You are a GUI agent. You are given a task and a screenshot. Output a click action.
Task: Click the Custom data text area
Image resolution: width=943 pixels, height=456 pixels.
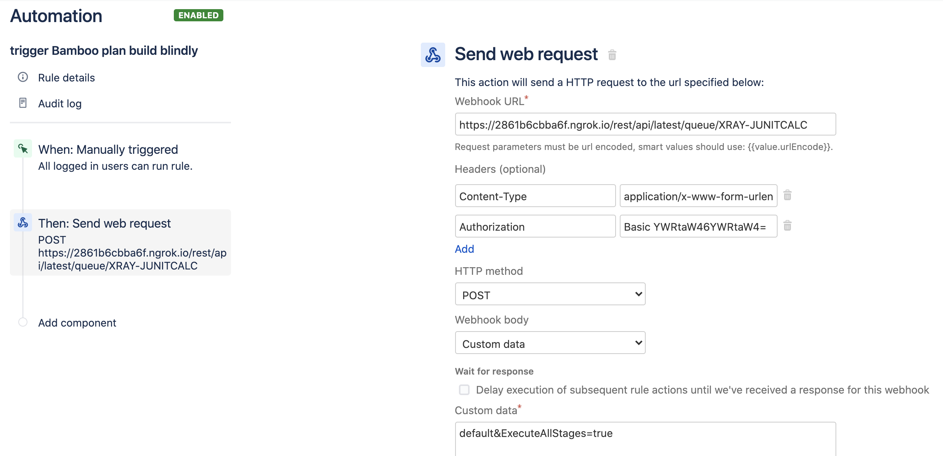645,439
